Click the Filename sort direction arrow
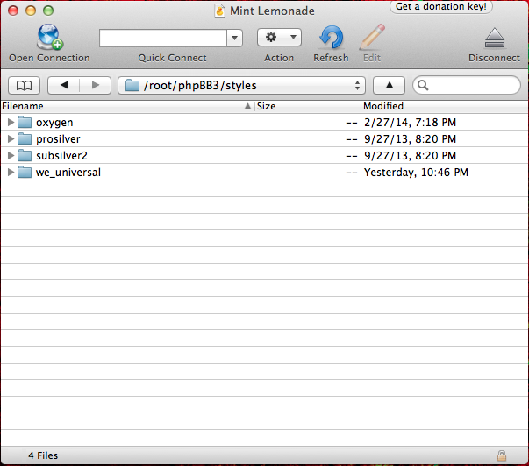529x466 pixels. 247,106
